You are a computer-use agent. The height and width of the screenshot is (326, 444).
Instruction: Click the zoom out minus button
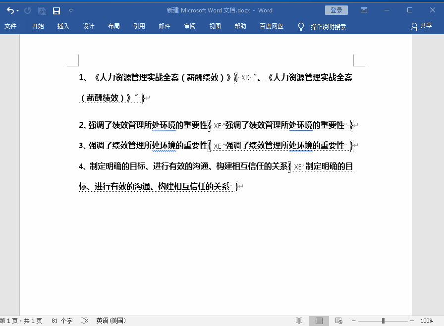click(354, 321)
